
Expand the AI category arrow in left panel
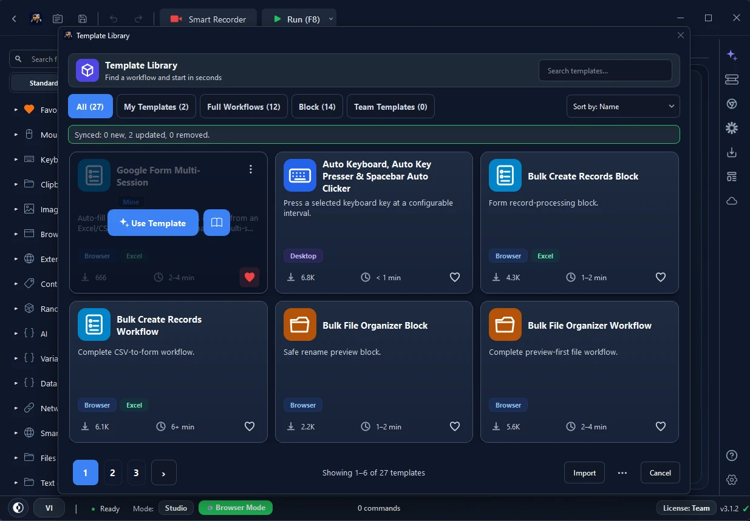(x=16, y=334)
